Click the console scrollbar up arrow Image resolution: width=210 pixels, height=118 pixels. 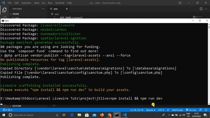pos(209,24)
